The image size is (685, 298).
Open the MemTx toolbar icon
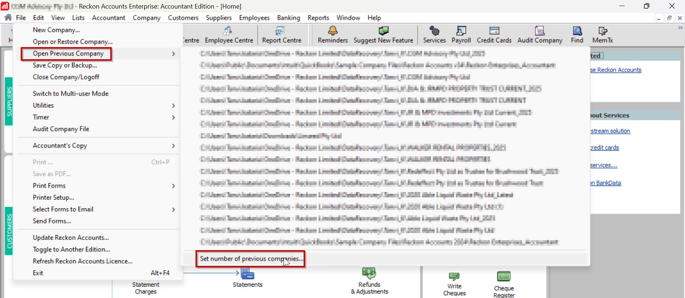pyautogui.click(x=603, y=35)
